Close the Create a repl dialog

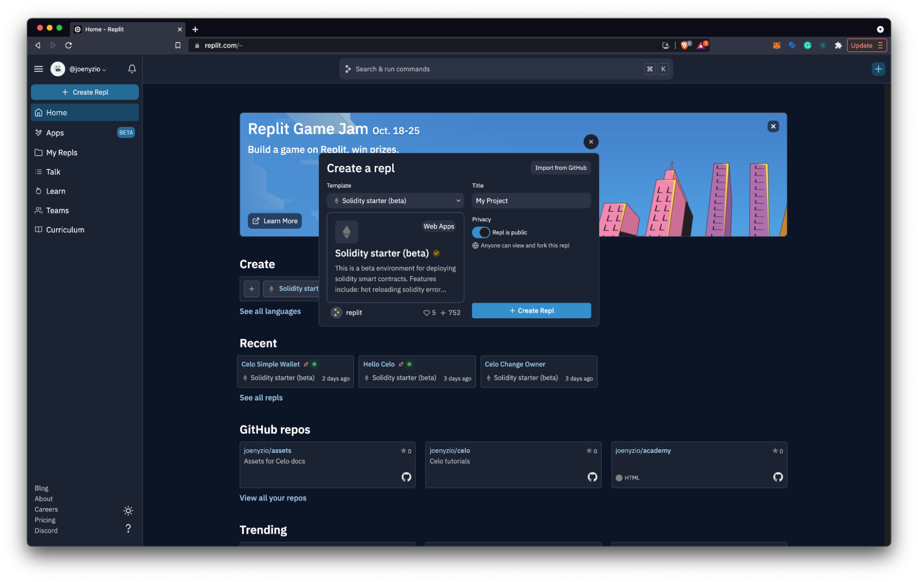[591, 142]
